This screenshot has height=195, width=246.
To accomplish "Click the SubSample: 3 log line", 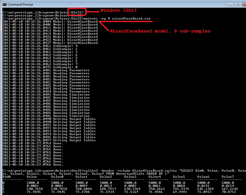I will pos(40,52).
